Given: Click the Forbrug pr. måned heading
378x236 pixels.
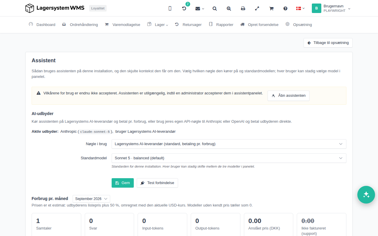Looking at the screenshot, I should [x=50, y=199].
